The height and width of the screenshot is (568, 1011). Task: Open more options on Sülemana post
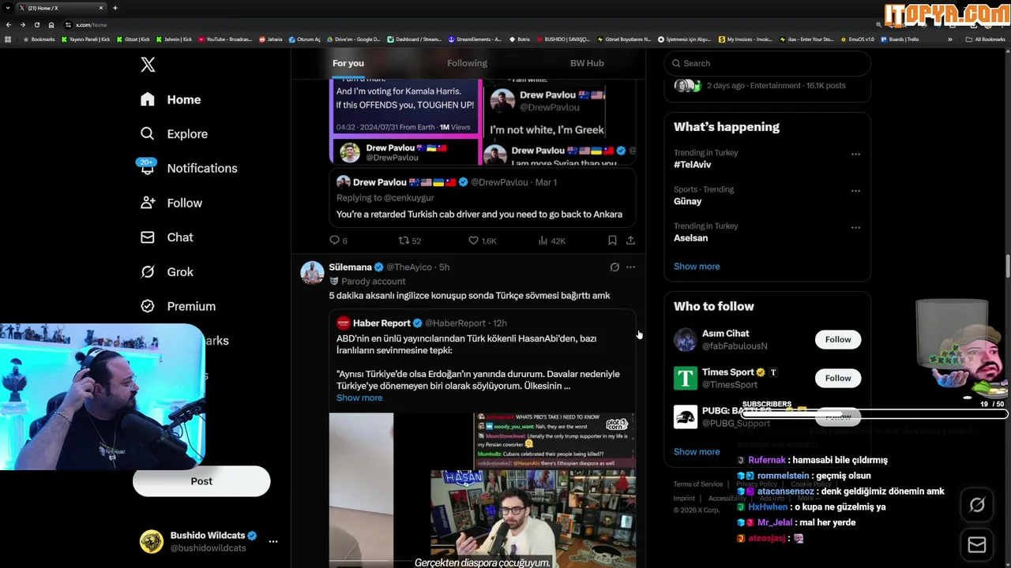click(630, 267)
